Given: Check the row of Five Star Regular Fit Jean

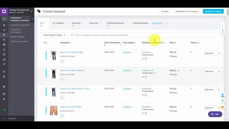Looking at the screenshot, I should click(x=41, y=89).
